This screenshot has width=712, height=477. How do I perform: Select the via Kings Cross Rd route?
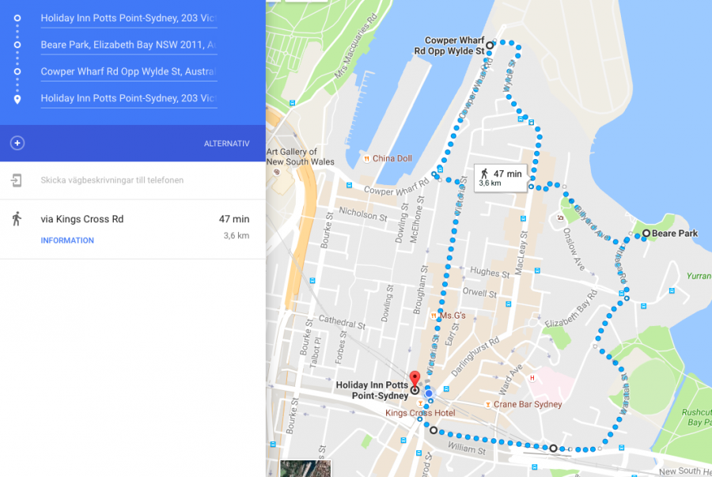click(133, 229)
